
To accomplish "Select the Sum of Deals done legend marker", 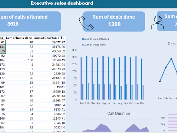I will [x=83, y=45].
